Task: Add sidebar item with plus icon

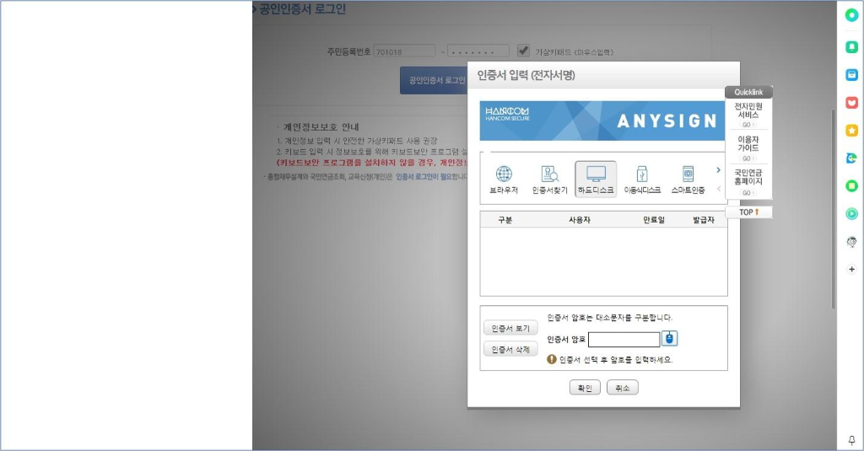Action: pos(851,269)
